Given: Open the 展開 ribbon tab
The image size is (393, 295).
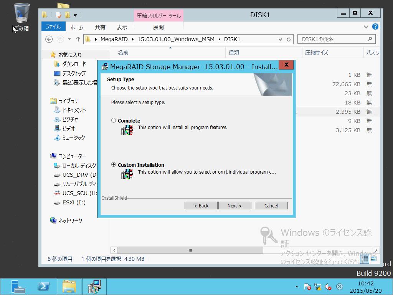Looking at the screenshot, I should click(159, 27).
